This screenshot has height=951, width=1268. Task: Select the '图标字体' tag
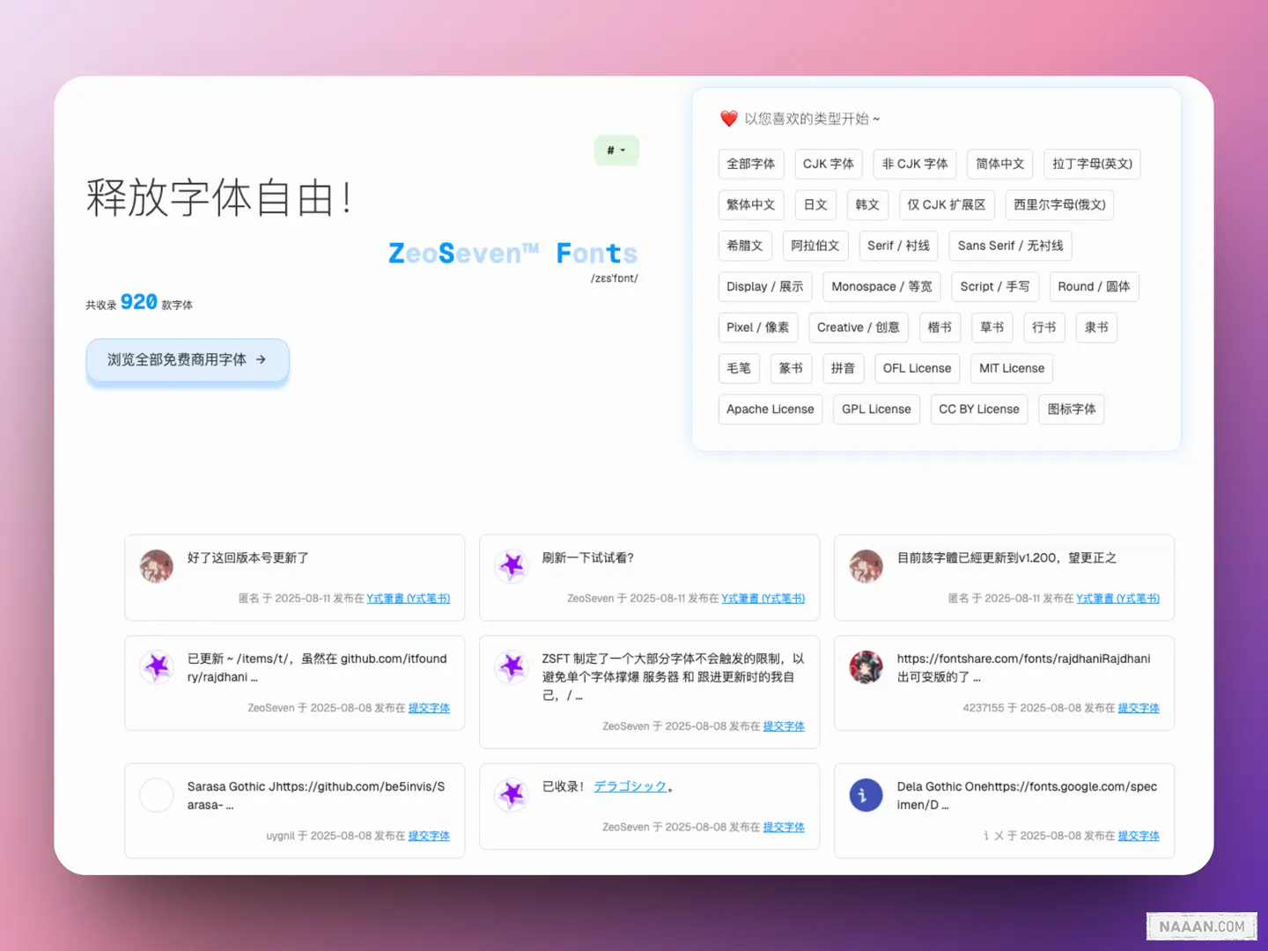[1071, 409]
